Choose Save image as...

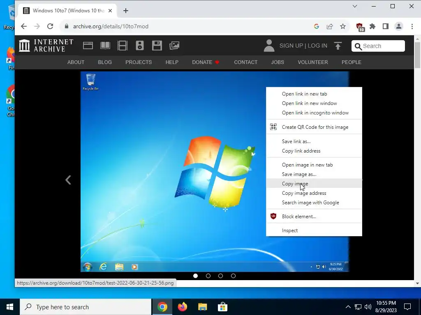click(314, 174)
